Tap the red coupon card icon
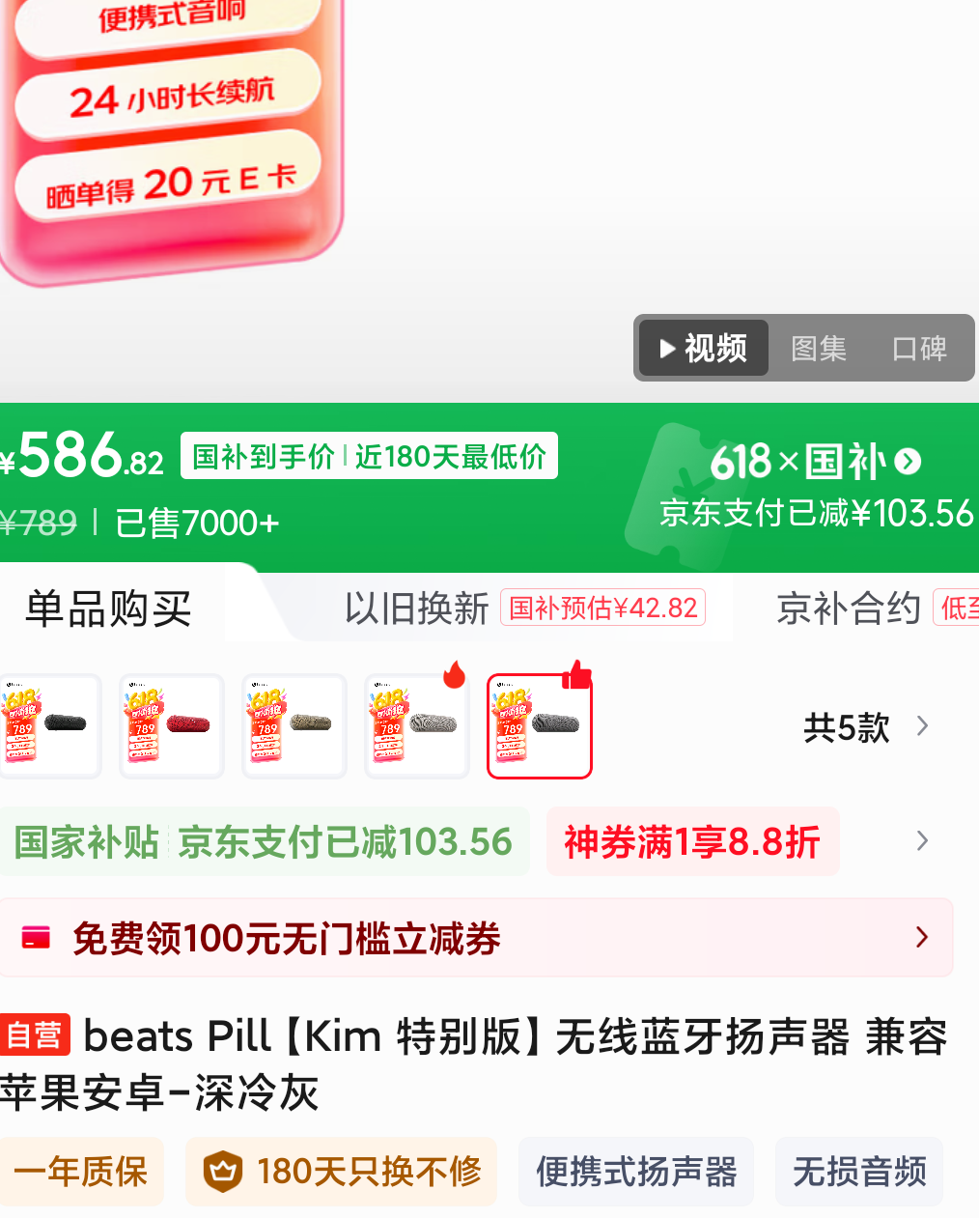Viewport: 979px width, 1218px height. click(x=36, y=937)
